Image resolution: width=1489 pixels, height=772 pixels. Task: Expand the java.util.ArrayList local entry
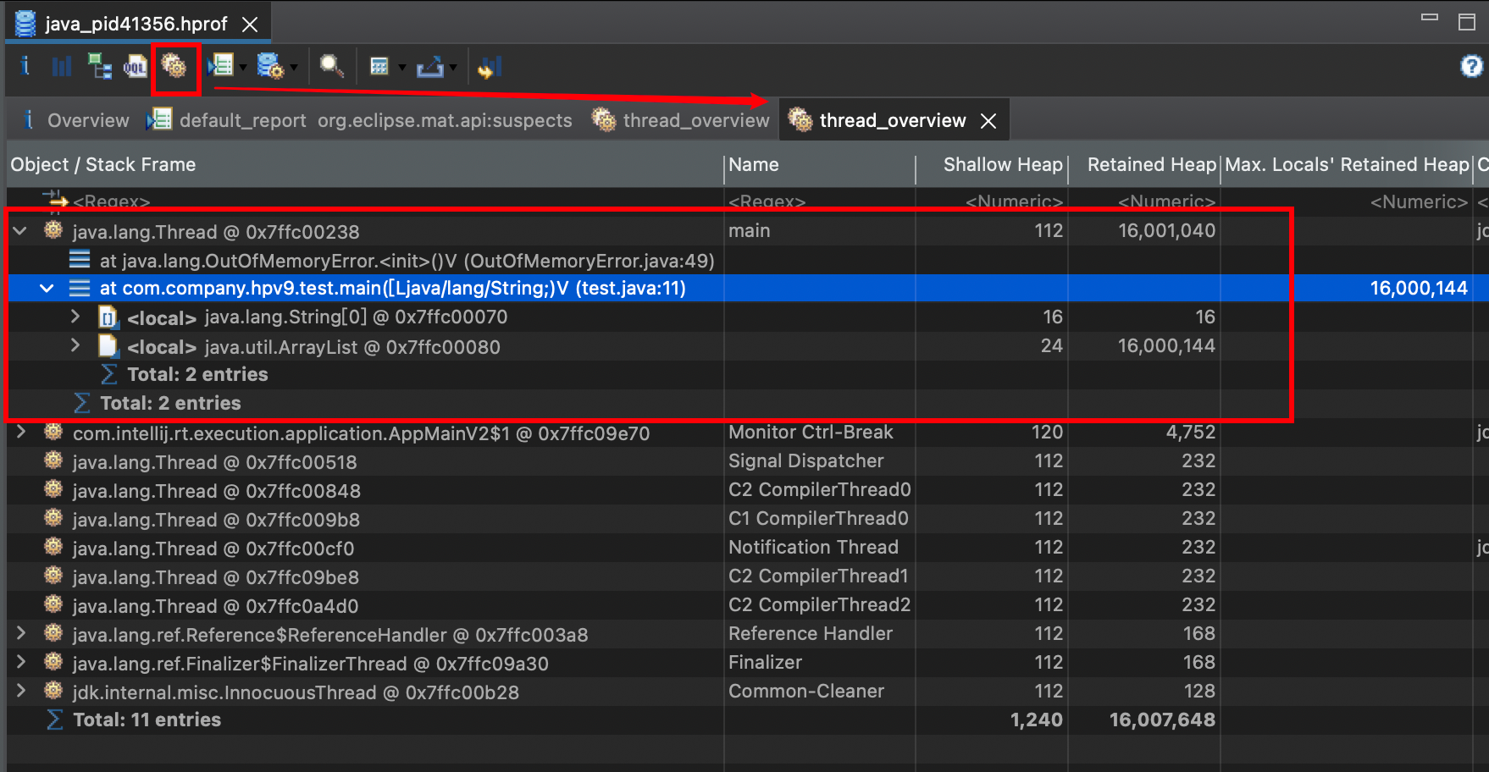(75, 345)
